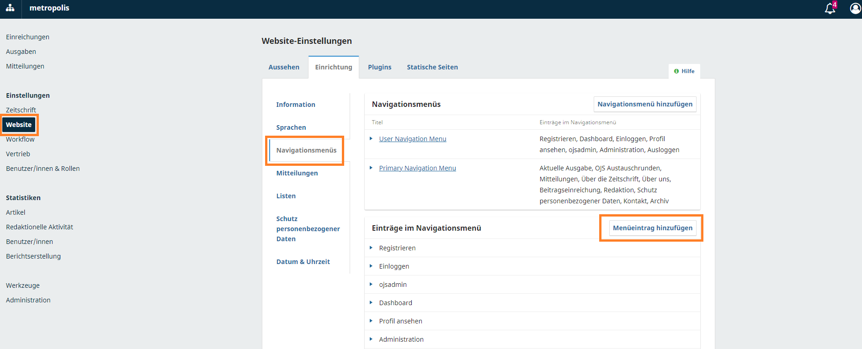Image resolution: width=862 pixels, height=349 pixels.
Task: Switch to the Aussehen tab
Action: (284, 67)
